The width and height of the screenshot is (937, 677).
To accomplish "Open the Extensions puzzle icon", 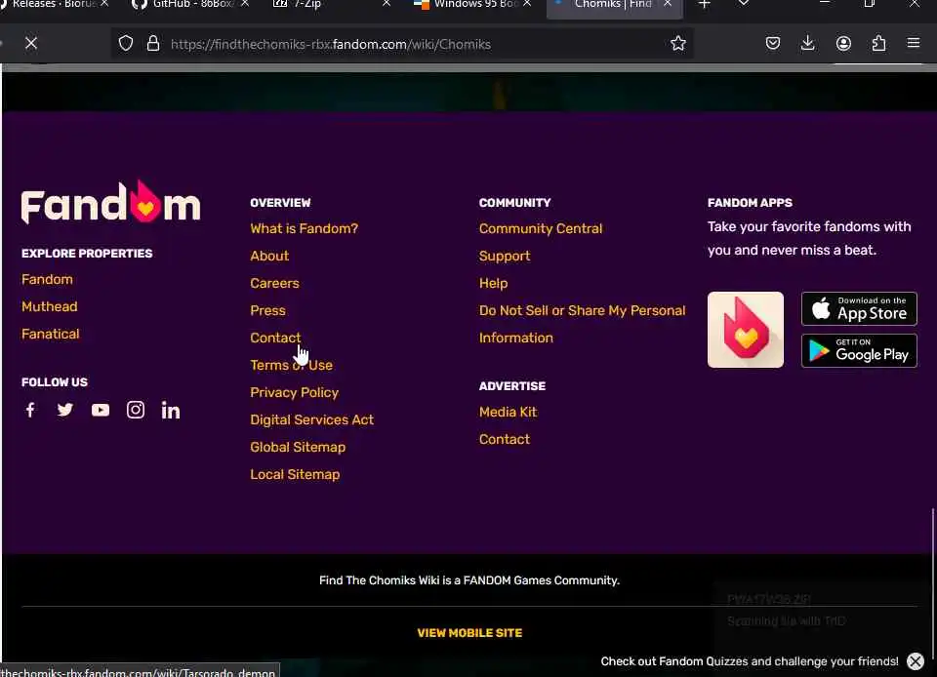I will (878, 44).
